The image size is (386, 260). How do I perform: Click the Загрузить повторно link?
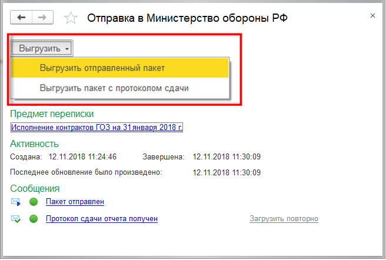(284, 219)
